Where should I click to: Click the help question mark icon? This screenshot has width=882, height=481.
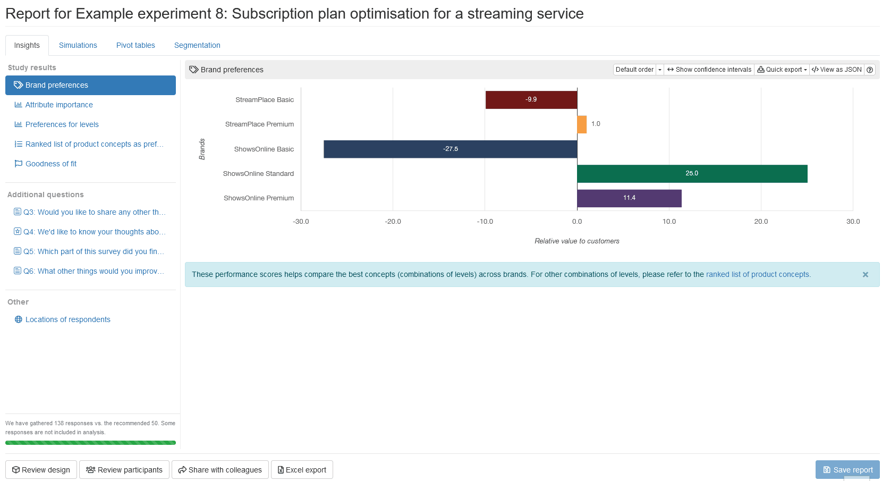pyautogui.click(x=870, y=70)
